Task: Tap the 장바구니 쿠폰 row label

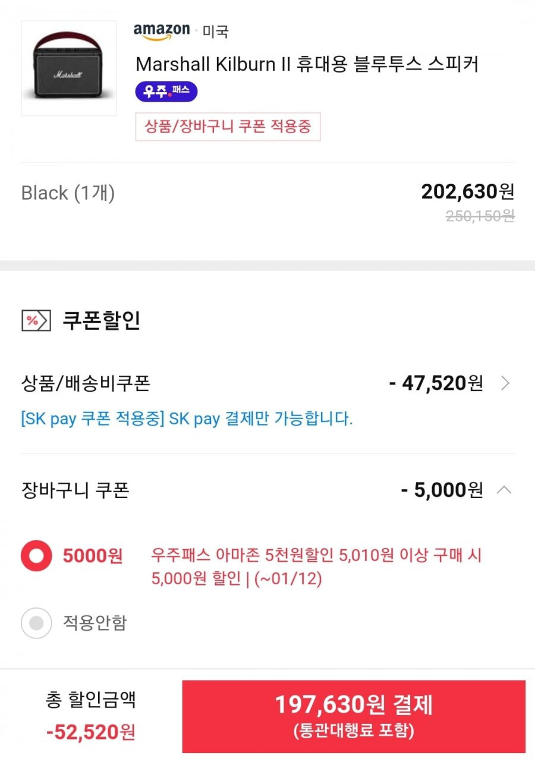Action: tap(75, 490)
